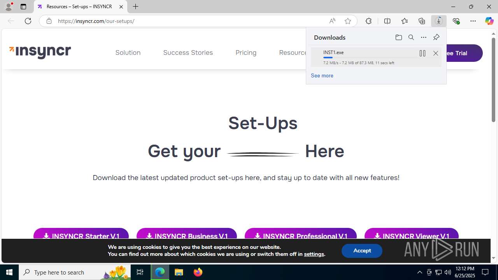498x280 pixels.
Task: Open the Edge profile icon
Action: [x=9, y=7]
